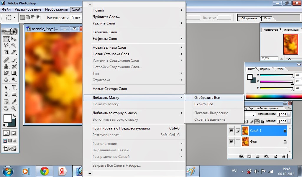Open new adjustment layer dropdown icon
302x177 pixels.
coord(266,156)
